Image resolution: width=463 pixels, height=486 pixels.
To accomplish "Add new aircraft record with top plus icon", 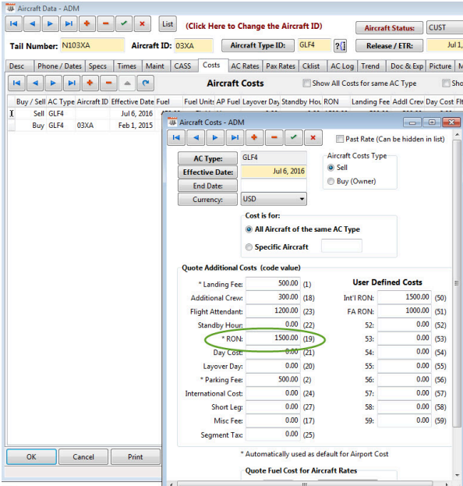I will [87, 24].
